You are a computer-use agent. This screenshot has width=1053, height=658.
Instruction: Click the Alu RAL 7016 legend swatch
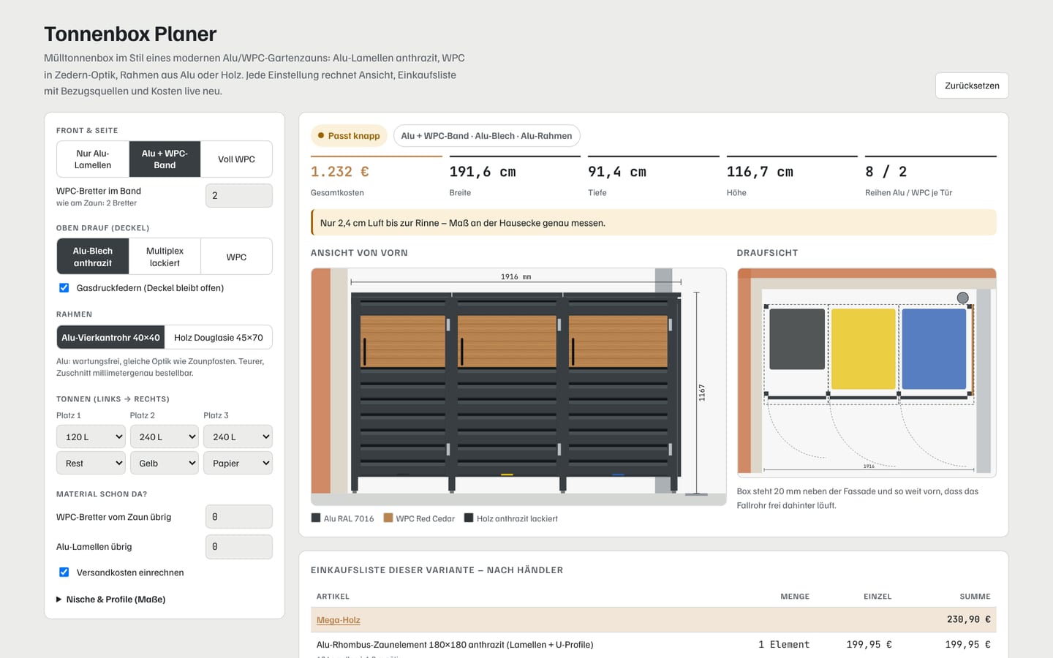pyautogui.click(x=316, y=518)
